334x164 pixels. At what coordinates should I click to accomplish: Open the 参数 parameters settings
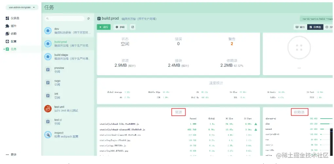pos(120,27)
